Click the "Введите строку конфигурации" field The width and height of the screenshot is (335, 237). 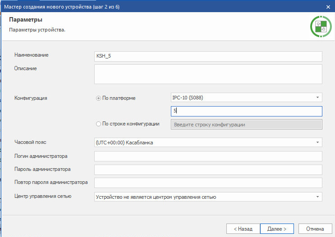click(246, 125)
